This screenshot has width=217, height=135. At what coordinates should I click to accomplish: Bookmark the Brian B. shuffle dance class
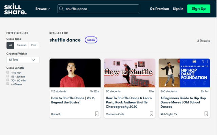pos(97,114)
